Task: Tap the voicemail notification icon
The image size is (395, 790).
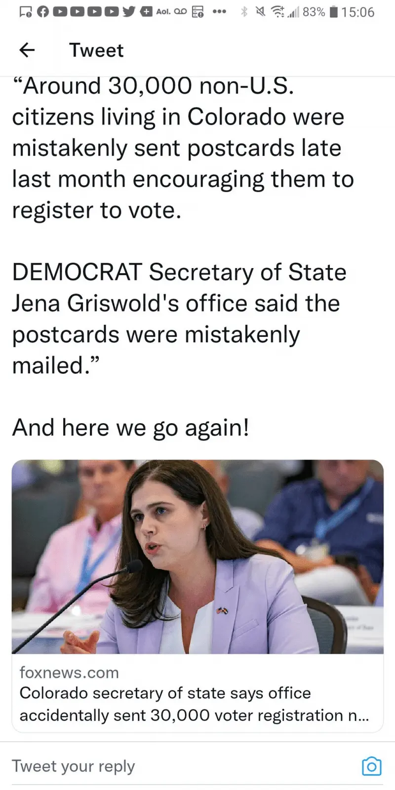Action: tap(180, 12)
